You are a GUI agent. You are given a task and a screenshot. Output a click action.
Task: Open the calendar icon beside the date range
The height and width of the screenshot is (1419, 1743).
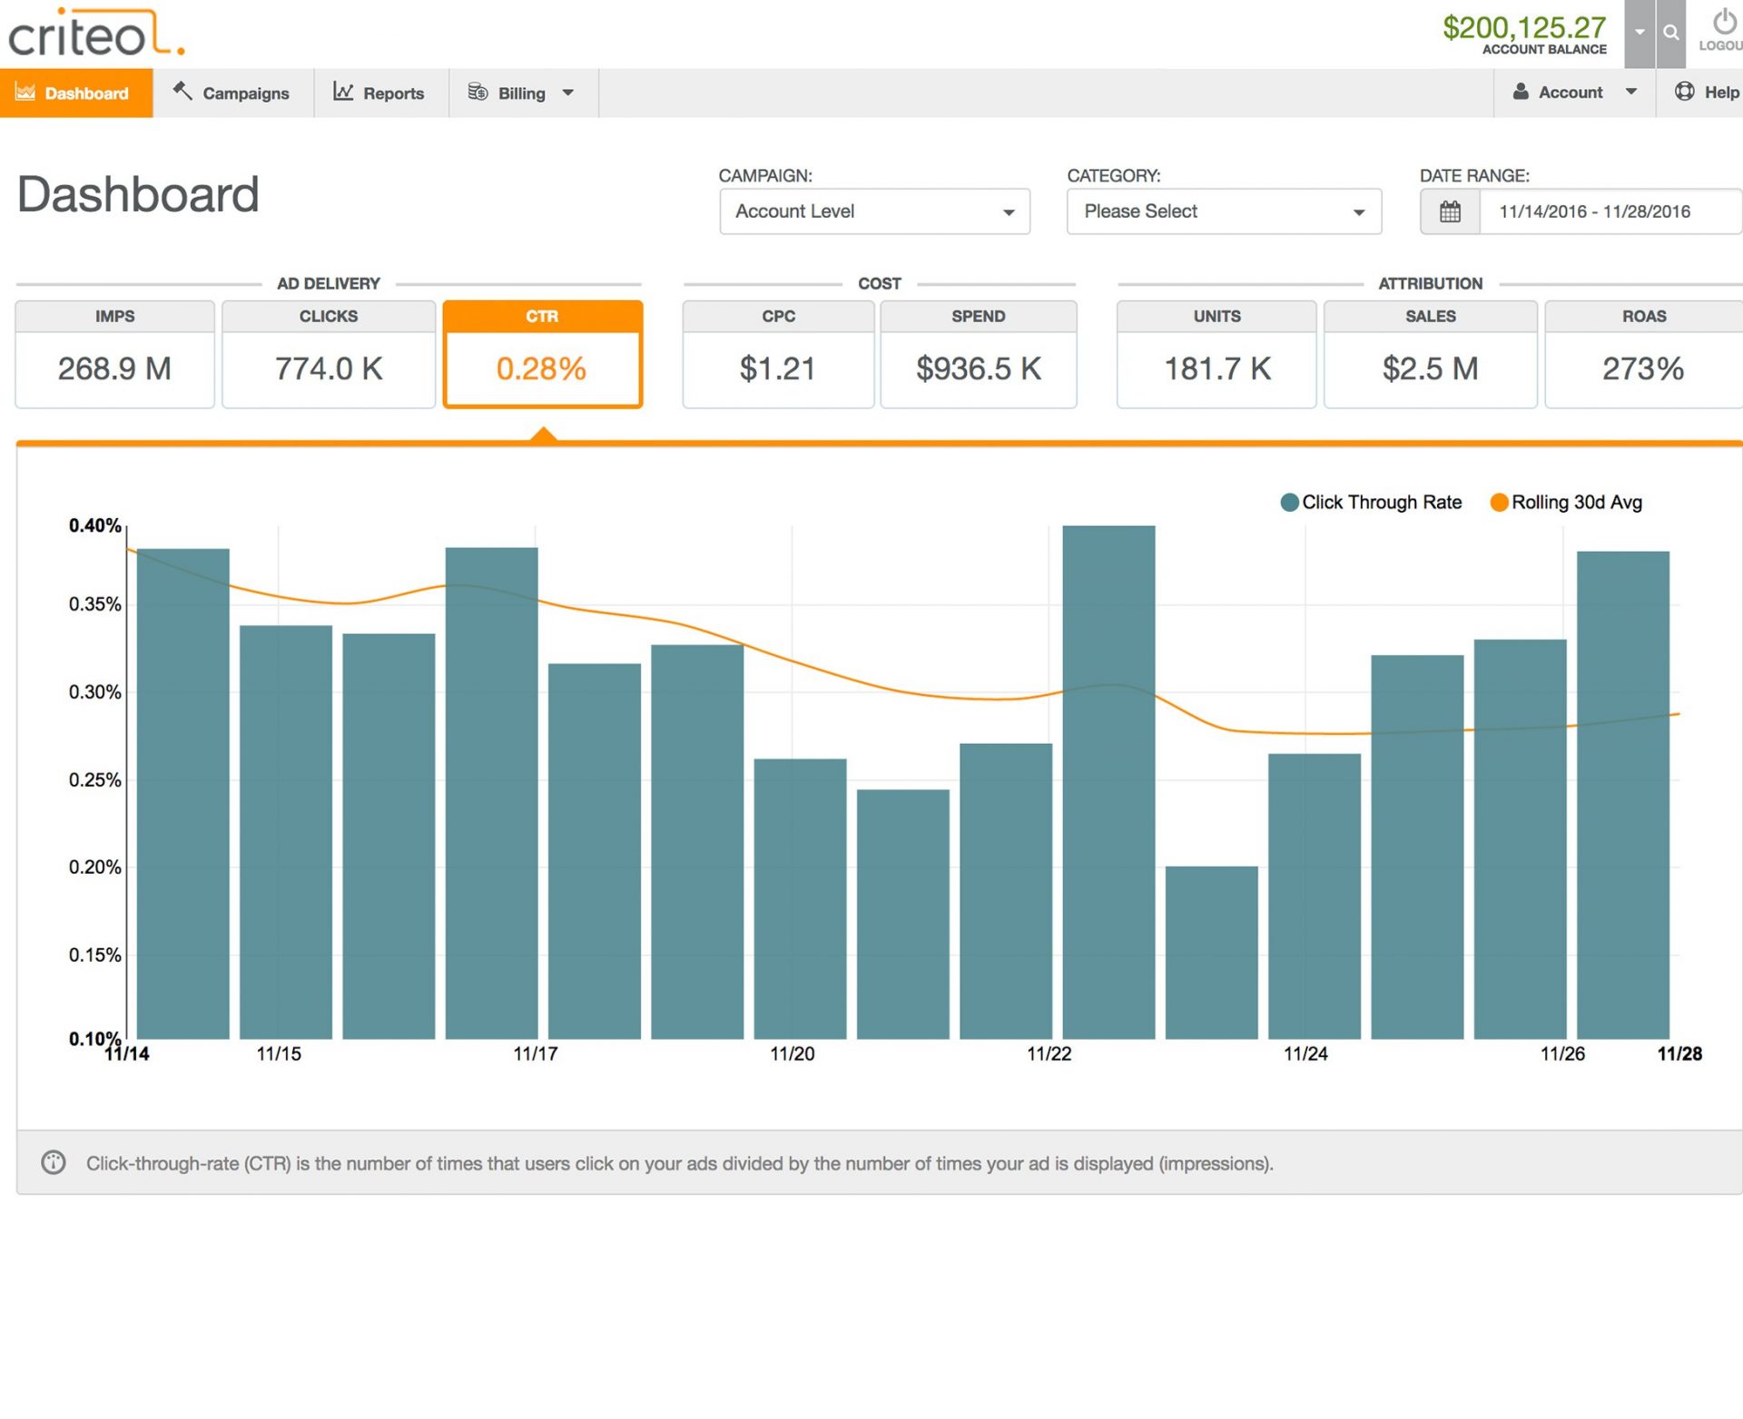tap(1450, 210)
